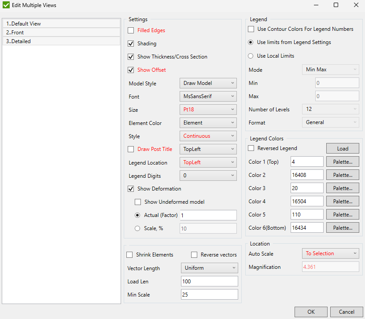Open the Auto Scale dropdown
Image resolution: width=365 pixels, height=319 pixels.
330,253
